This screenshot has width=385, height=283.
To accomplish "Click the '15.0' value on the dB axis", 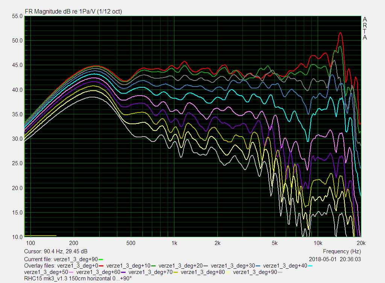I will point(17,213).
